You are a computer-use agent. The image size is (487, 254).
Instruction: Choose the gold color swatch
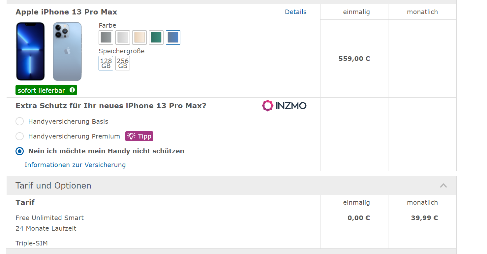[139, 38]
